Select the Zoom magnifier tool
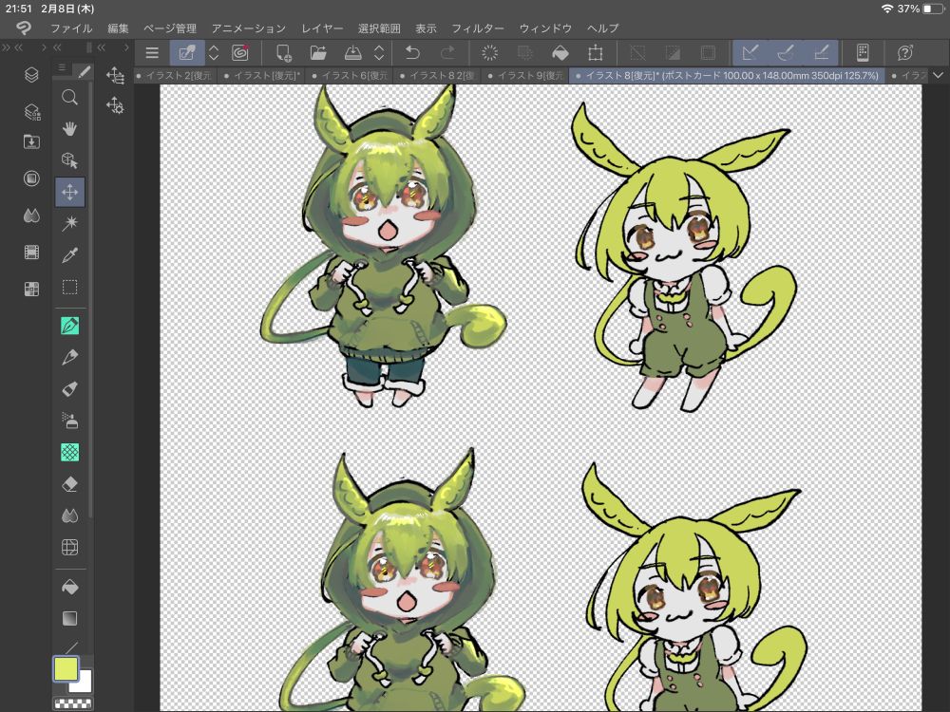 click(x=69, y=97)
